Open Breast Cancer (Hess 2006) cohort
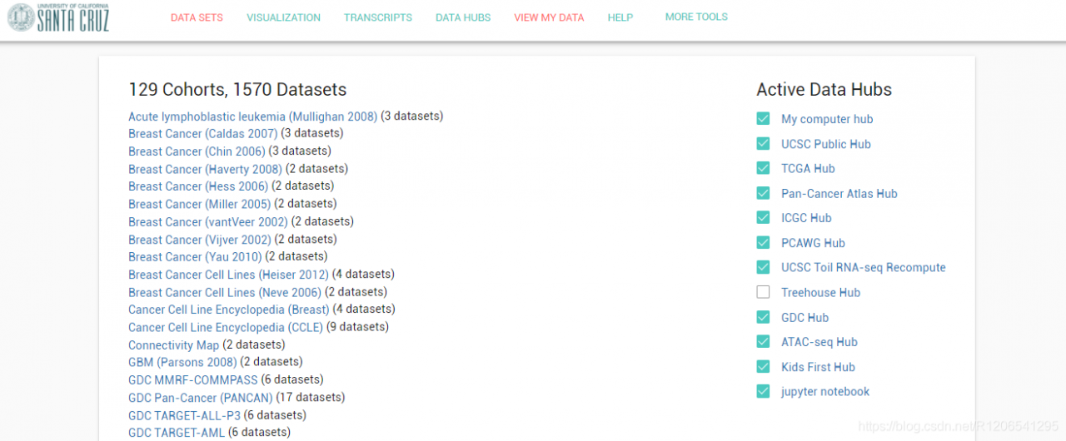Image resolution: width=1066 pixels, height=441 pixels. click(198, 186)
